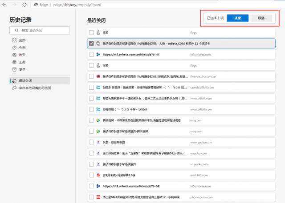Viewport: 285px width, 203px height.
Task: Click the so.youku.com domain text
Action: pyautogui.click(x=199, y=164)
